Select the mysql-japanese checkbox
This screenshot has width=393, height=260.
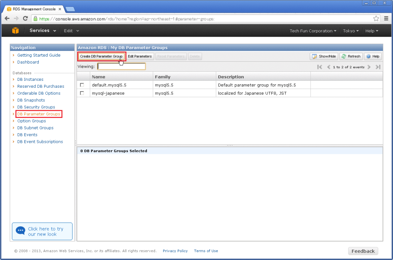point(82,93)
